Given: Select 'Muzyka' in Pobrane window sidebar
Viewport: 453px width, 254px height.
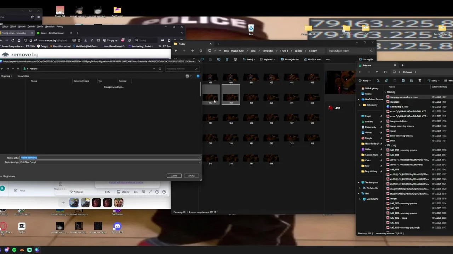Looking at the screenshot, I should click(369, 138).
